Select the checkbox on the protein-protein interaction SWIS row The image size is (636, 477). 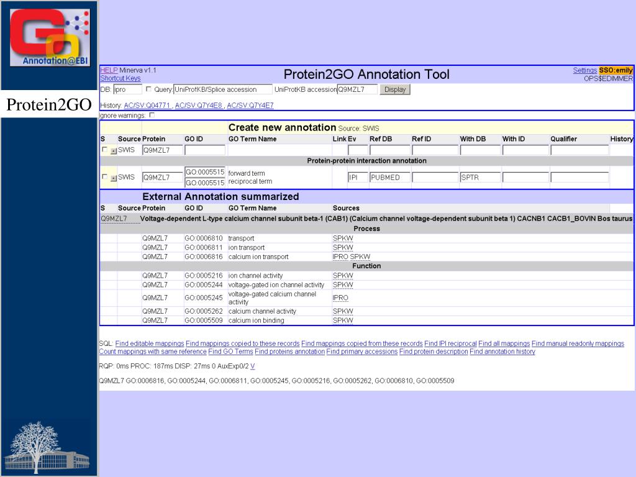[104, 177]
